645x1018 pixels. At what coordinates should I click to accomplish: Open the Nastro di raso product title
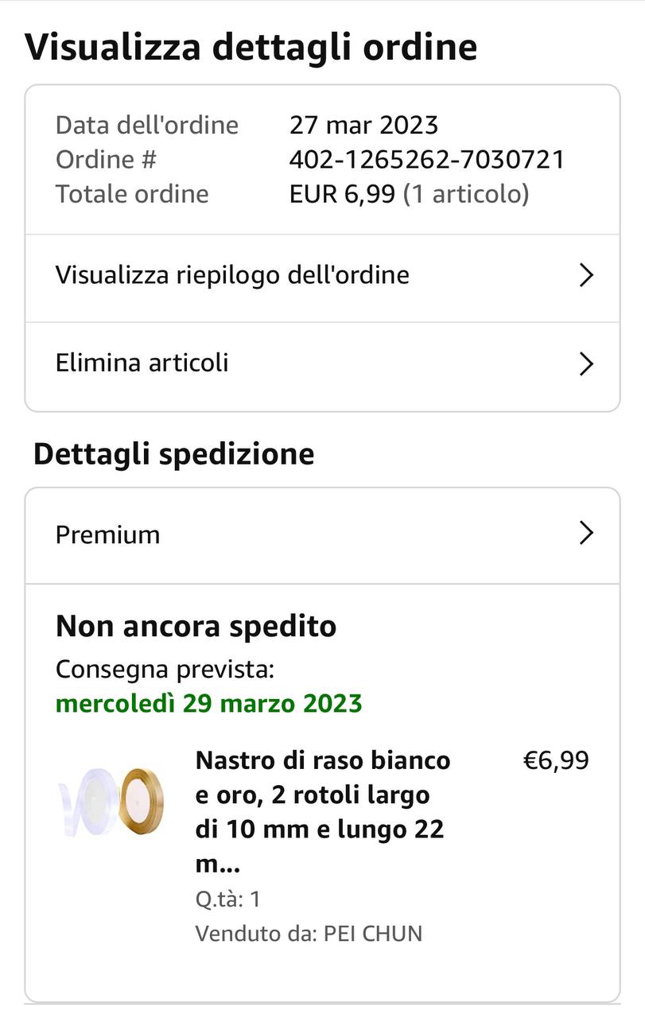pyautogui.click(x=322, y=812)
